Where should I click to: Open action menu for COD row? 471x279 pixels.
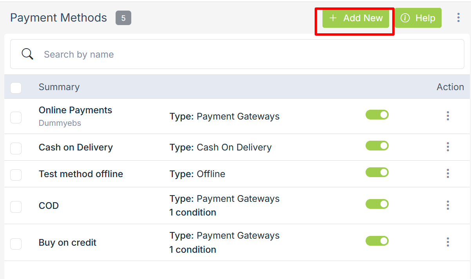click(447, 205)
